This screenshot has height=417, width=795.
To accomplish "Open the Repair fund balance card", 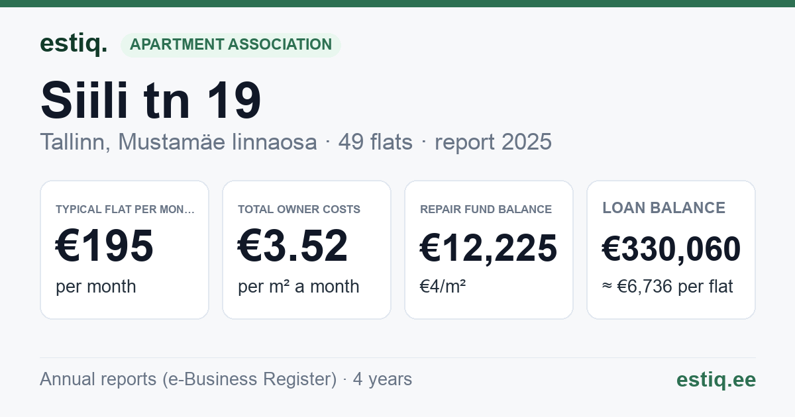I will point(489,250).
